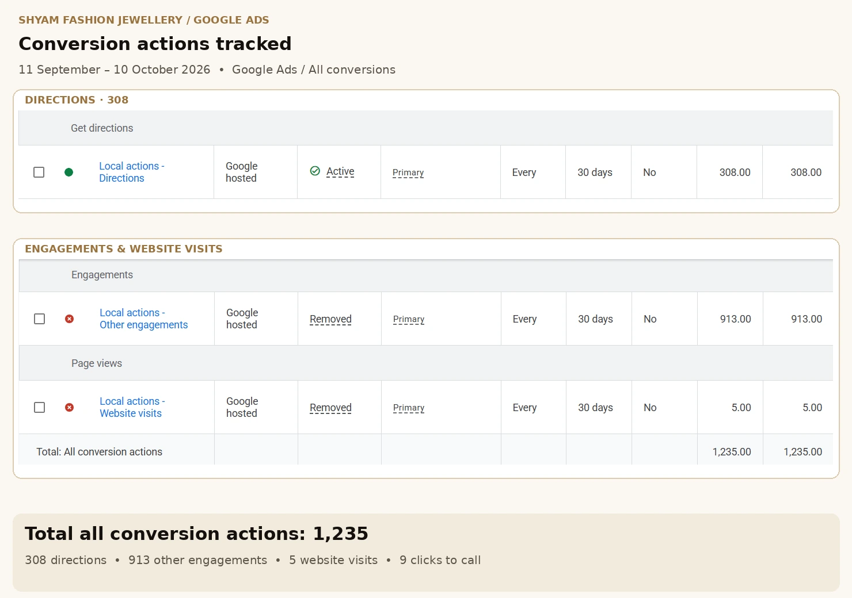Viewport: 852px width, 598px height.
Task: Click the ENGAGEMENTS & WEBSITE VISITS heading
Action: (x=124, y=248)
